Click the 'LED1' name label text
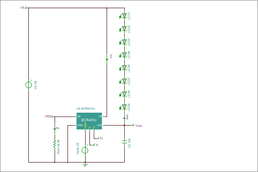Screen dimensions: 258x172 click(129, 16)
